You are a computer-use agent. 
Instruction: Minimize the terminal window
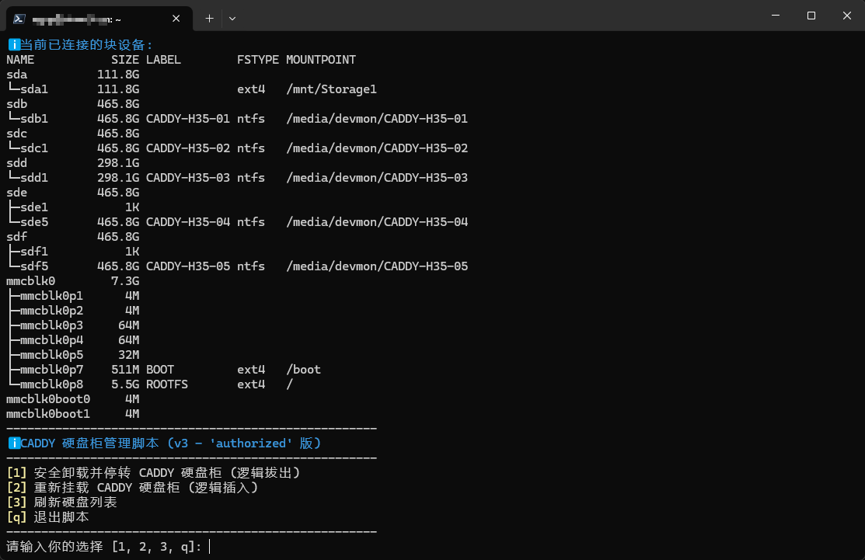tap(775, 16)
